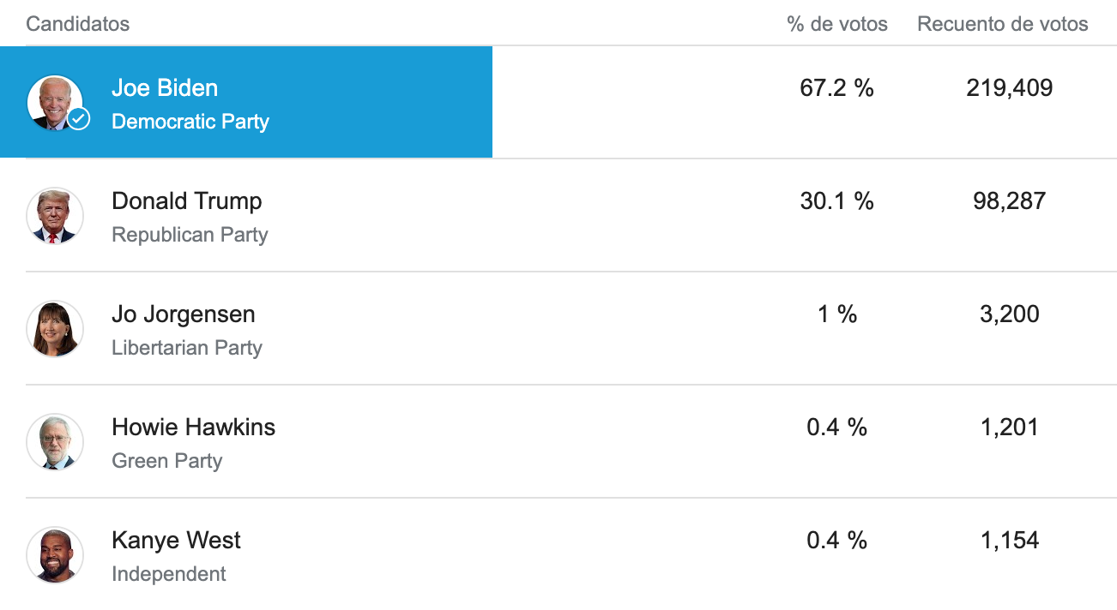1117x610 pixels.
Task: Click the Republican Party label
Action: [190, 235]
